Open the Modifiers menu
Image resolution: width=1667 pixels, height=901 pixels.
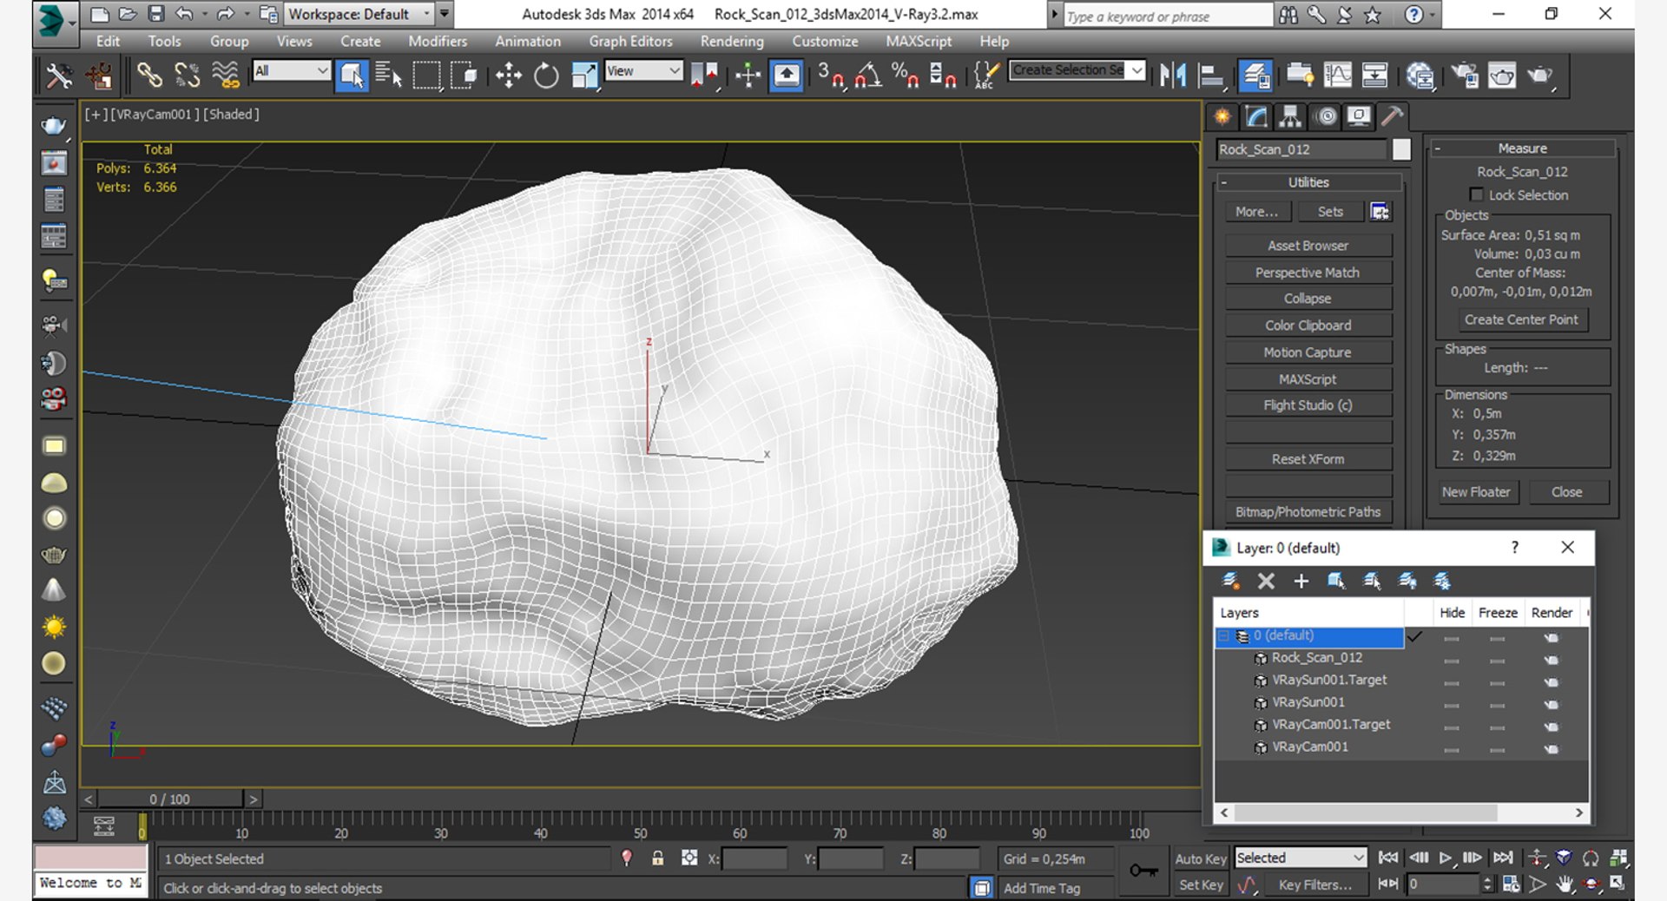[438, 41]
